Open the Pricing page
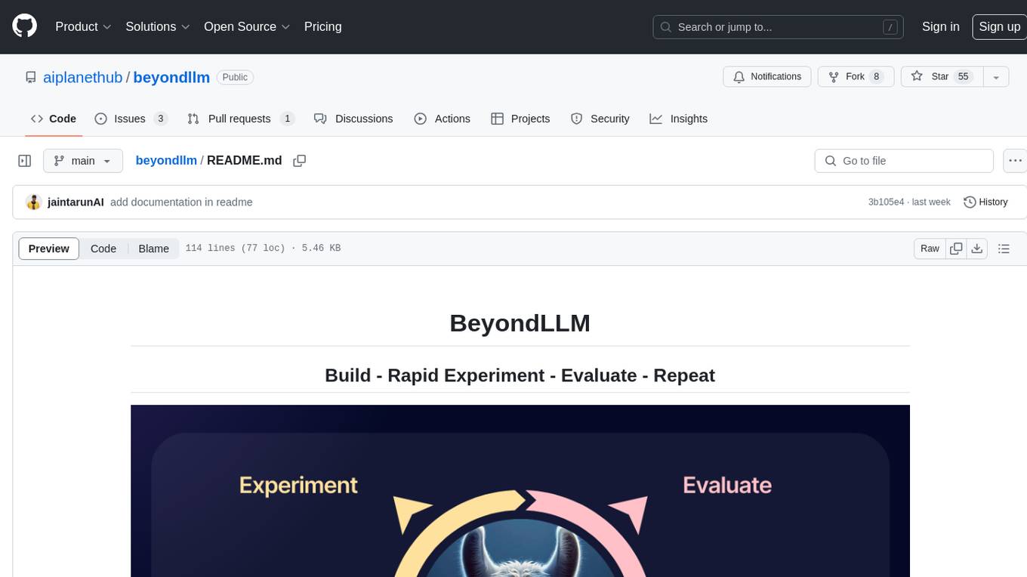Viewport: 1027px width, 577px height. (322, 26)
